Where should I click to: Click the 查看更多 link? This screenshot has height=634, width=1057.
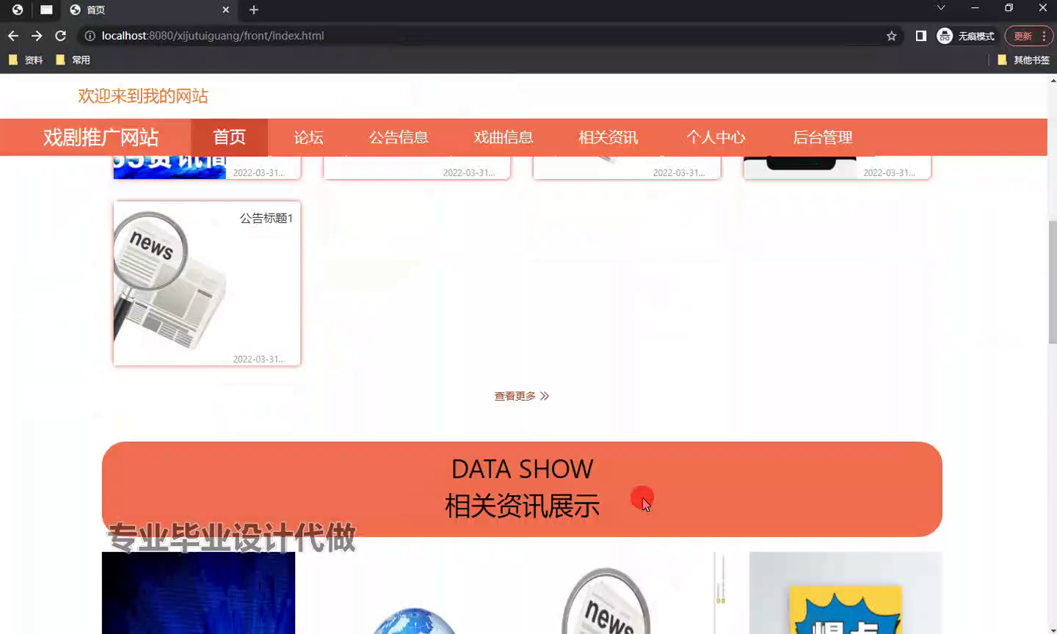point(515,396)
